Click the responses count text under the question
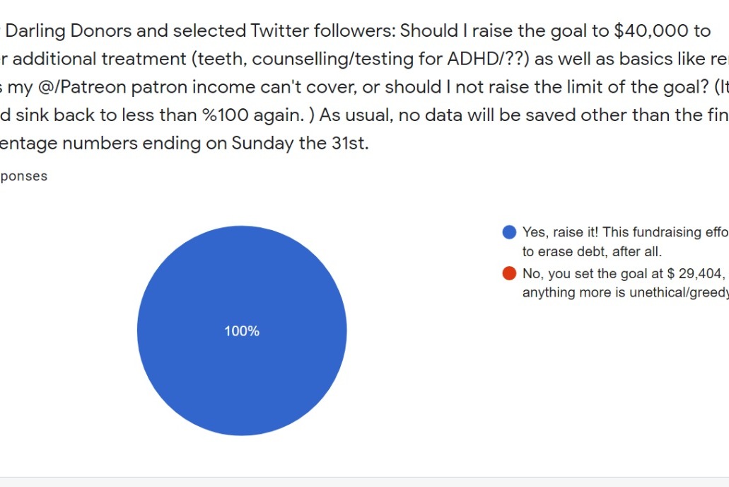This screenshot has width=729, height=487. click(24, 176)
